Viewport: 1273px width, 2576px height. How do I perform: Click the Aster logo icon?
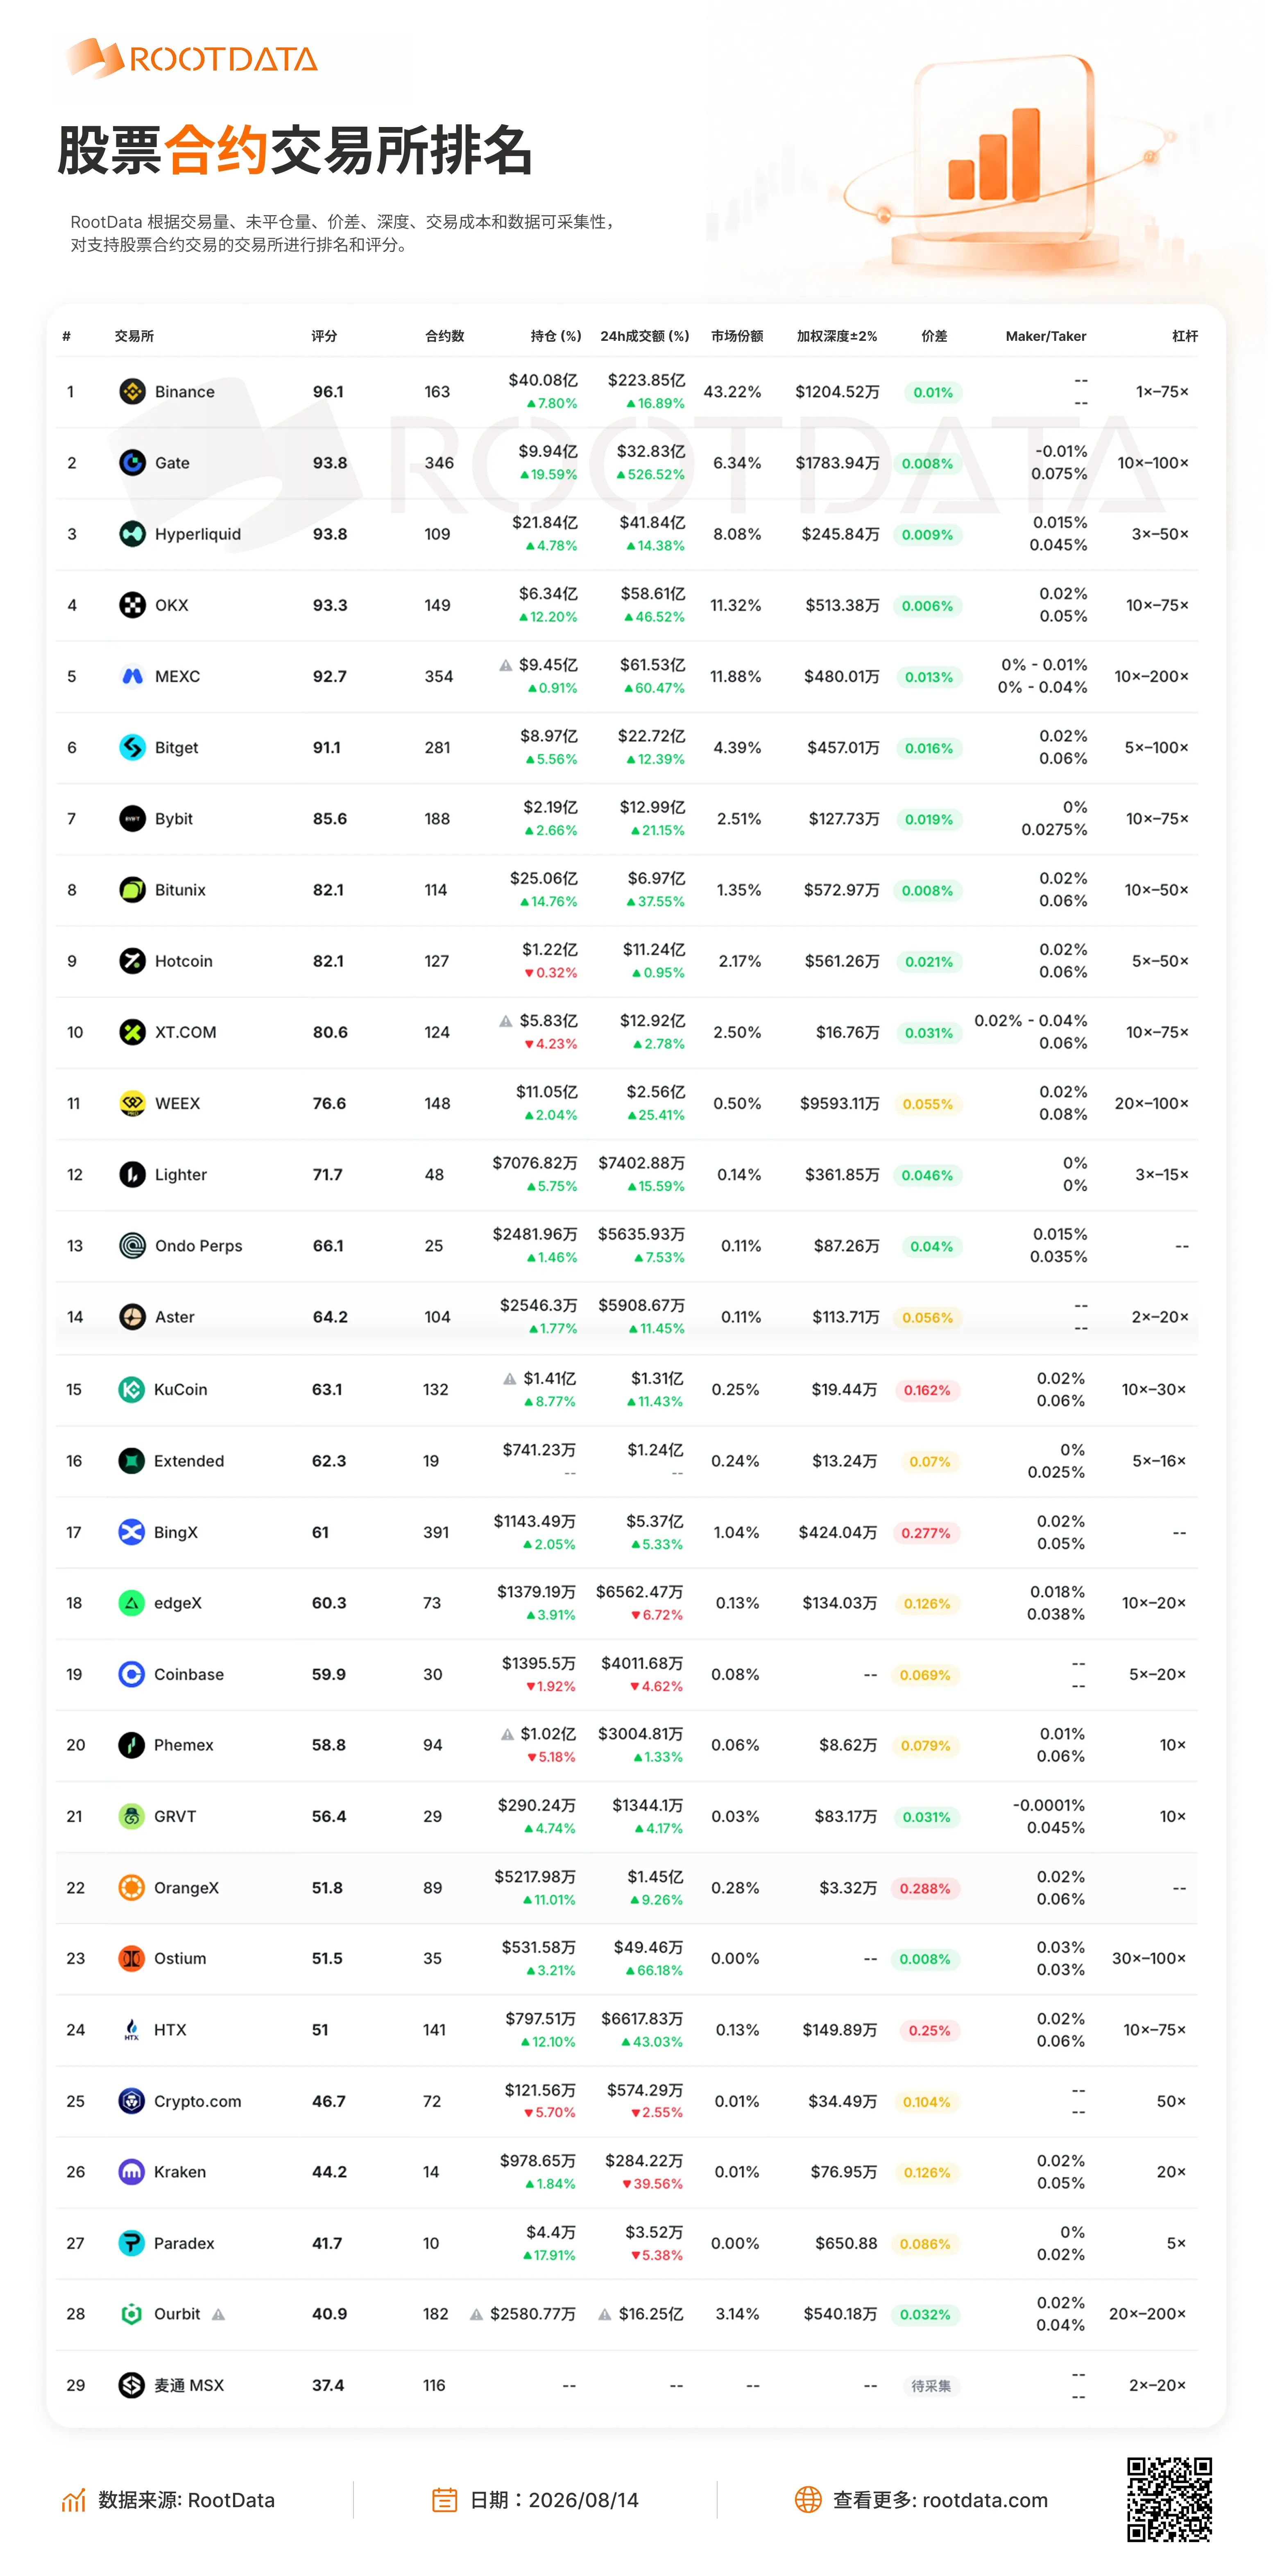pyautogui.click(x=132, y=1317)
